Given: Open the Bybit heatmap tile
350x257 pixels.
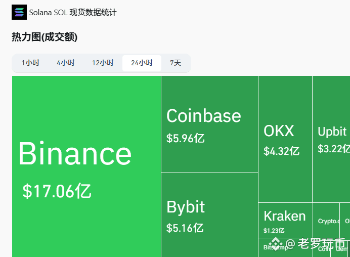Looking at the screenshot, I should pyautogui.click(x=209, y=215).
